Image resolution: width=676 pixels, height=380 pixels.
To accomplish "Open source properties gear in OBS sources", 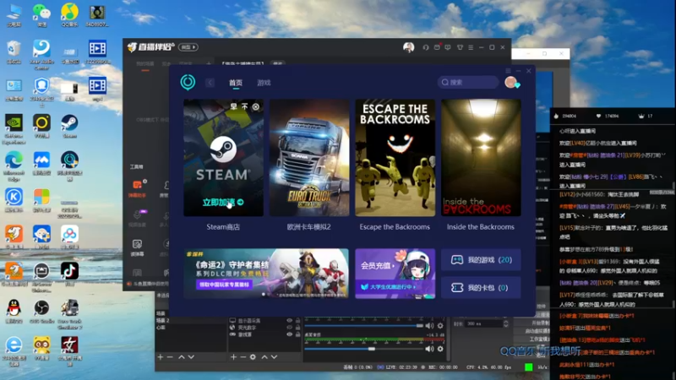I will coord(253,356).
